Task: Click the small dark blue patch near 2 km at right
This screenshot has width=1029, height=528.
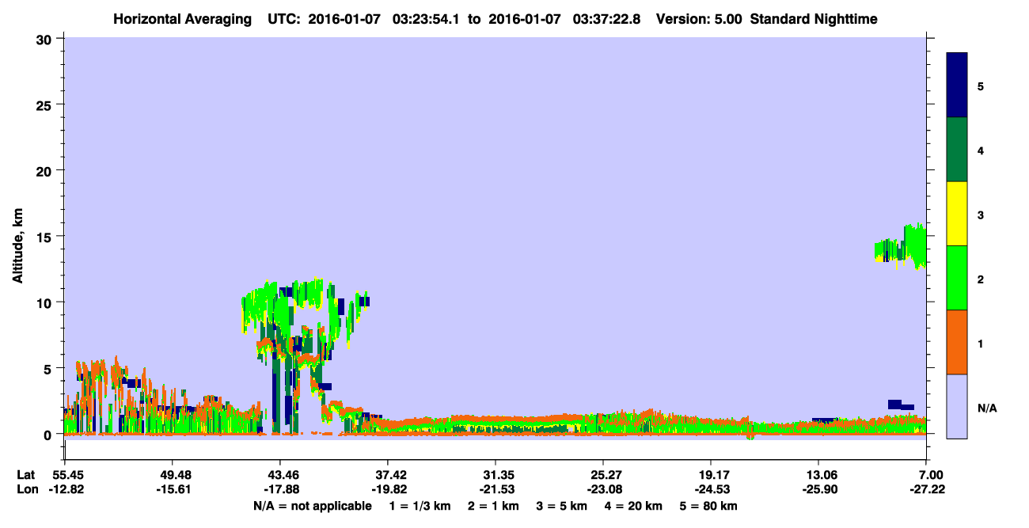Action: click(x=899, y=405)
